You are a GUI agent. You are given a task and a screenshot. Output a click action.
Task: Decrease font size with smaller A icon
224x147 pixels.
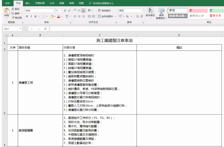click(69, 10)
